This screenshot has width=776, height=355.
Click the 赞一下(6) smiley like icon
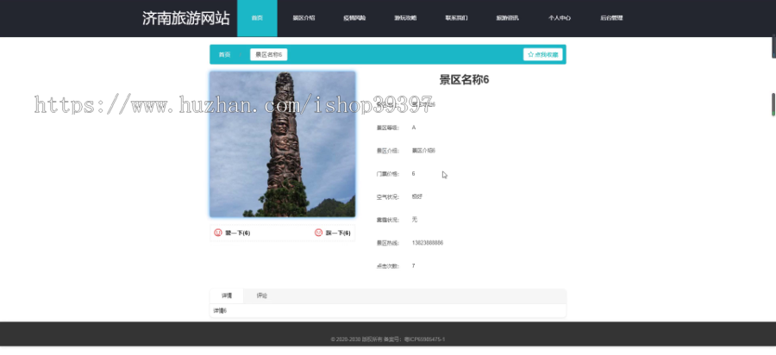click(218, 233)
